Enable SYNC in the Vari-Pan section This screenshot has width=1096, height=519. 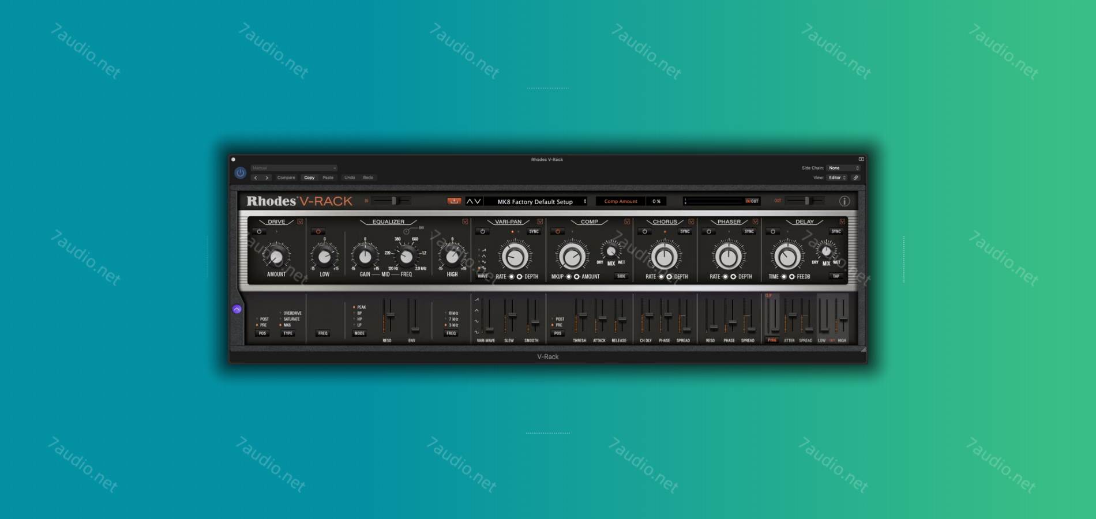pyautogui.click(x=534, y=232)
